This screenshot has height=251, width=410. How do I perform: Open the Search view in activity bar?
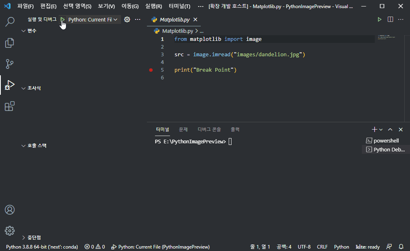tap(10, 22)
